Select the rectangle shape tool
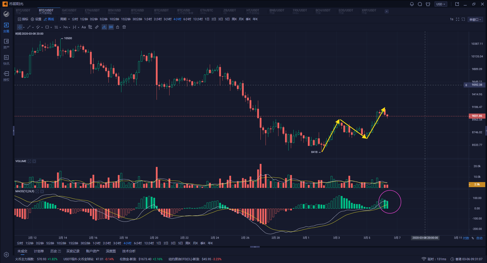 (x=47, y=27)
